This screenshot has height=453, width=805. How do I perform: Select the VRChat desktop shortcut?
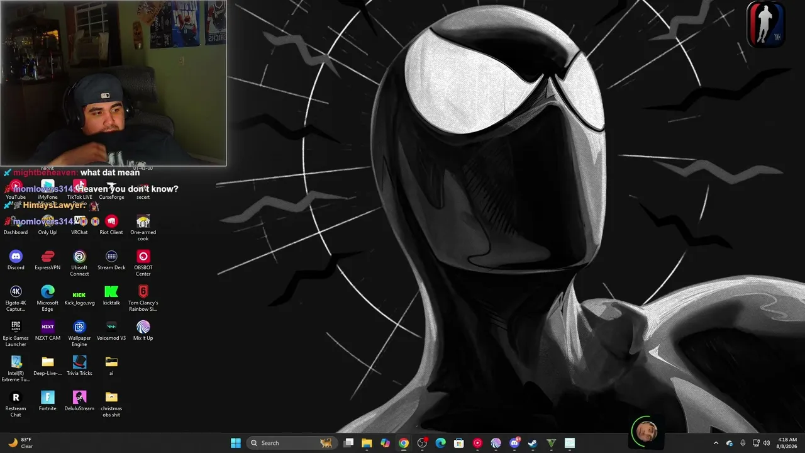pos(79,225)
